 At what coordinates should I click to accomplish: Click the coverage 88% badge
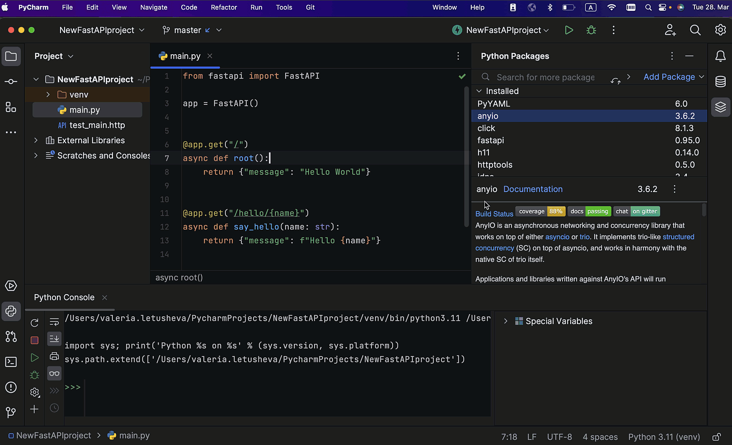click(540, 211)
